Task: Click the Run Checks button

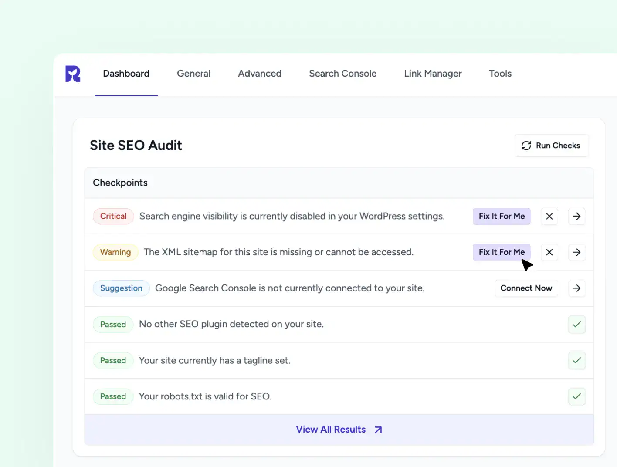Action: (x=551, y=146)
